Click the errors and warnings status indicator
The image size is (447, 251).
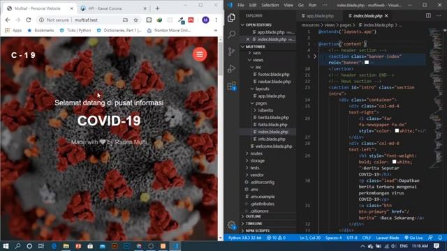point(276,238)
